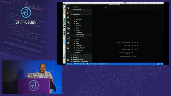The height and width of the screenshot is (96, 171).
Task: Click Activating Extensions status item
Action: [102, 64]
